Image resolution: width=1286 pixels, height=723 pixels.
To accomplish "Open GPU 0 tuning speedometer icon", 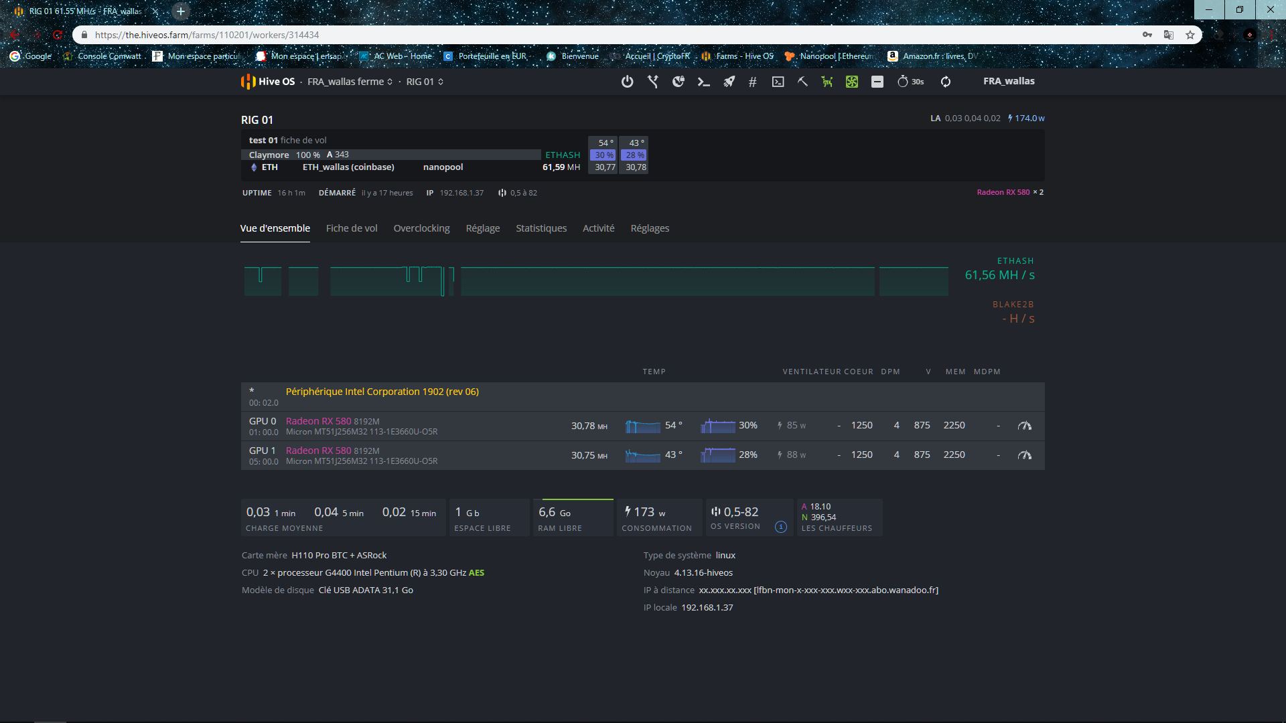I will click(x=1024, y=426).
